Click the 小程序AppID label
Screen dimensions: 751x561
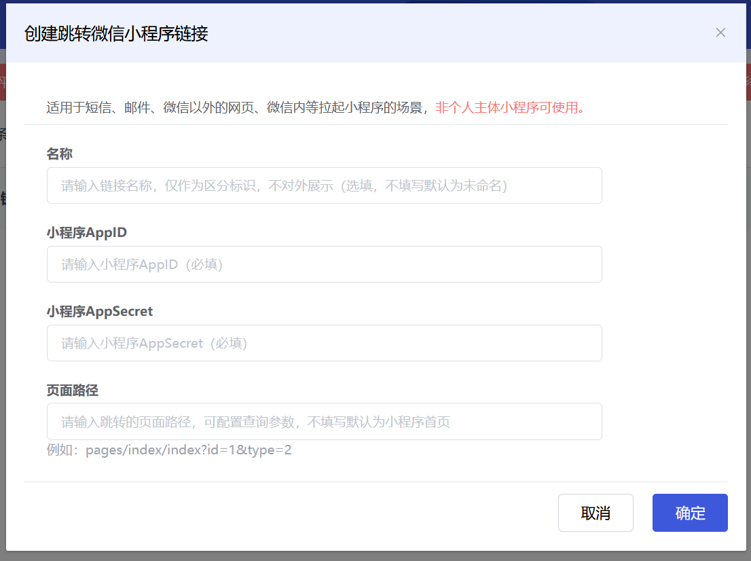[x=87, y=233]
